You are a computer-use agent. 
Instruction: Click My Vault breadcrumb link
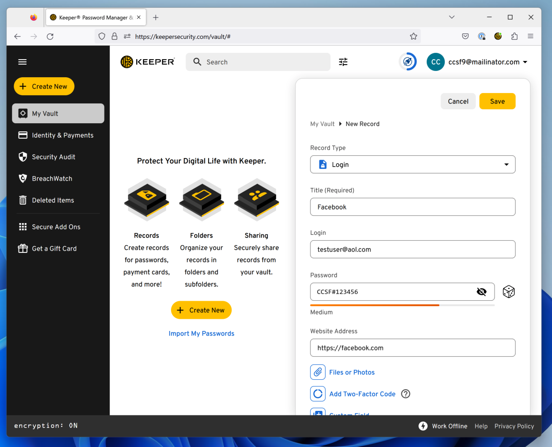pyautogui.click(x=322, y=124)
